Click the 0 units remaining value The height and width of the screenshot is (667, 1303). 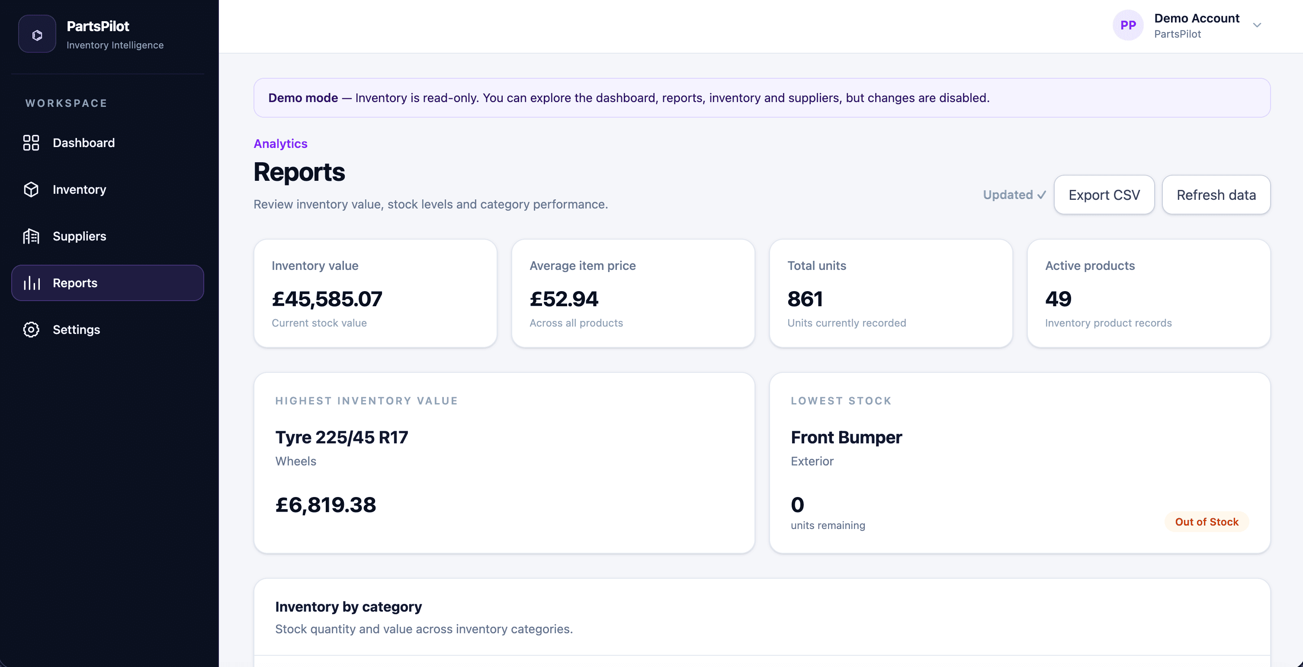[x=797, y=505]
